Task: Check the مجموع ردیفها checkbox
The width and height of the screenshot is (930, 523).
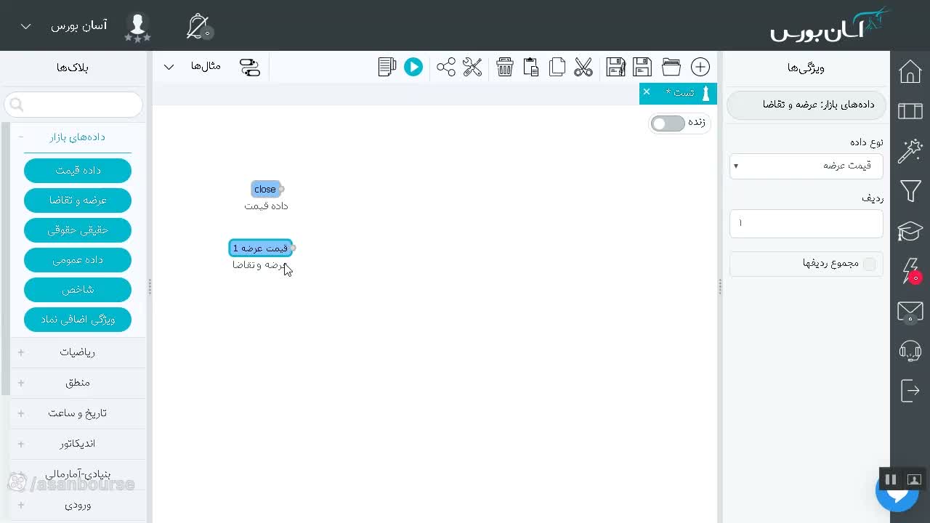Action: click(869, 264)
